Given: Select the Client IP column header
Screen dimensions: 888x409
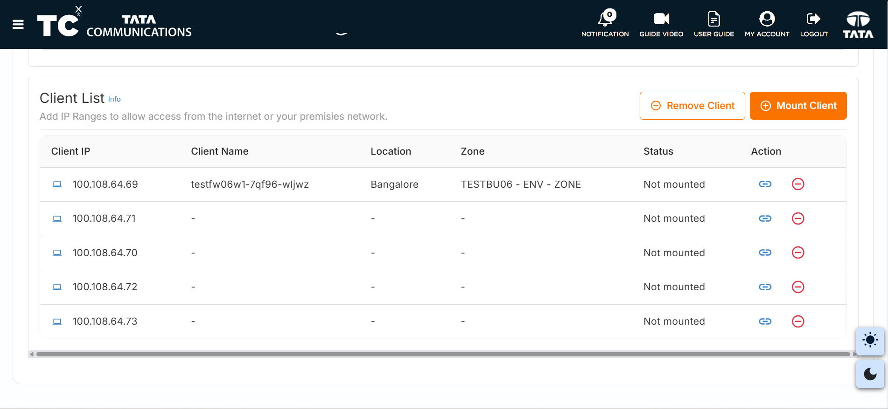Looking at the screenshot, I should pos(70,151).
